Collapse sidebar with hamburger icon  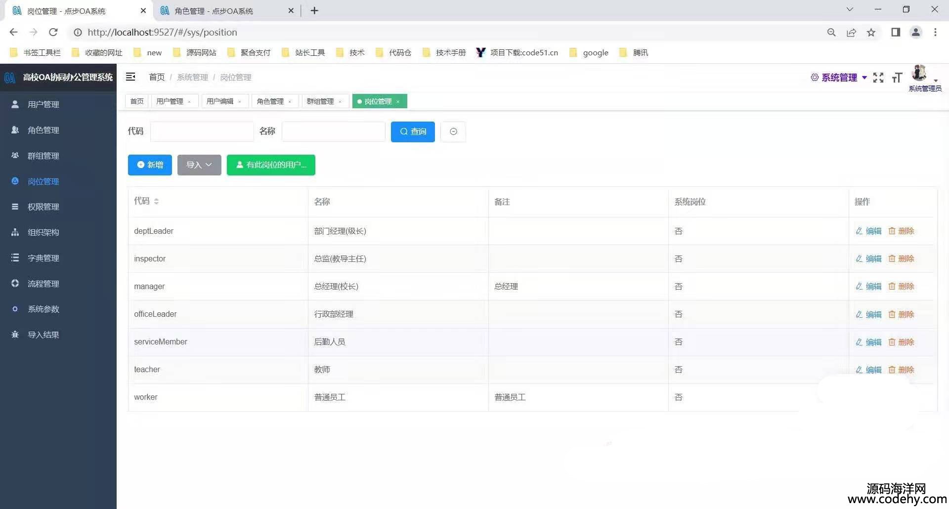130,77
